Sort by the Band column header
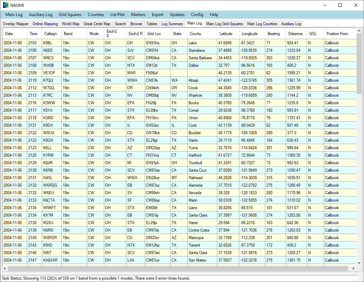364x282 pixels. [x=74, y=34]
